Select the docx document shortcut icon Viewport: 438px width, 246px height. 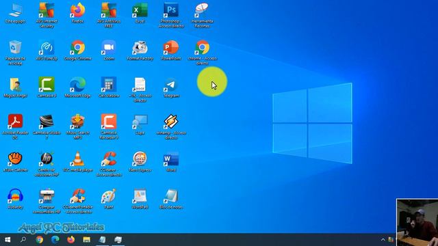140,90
